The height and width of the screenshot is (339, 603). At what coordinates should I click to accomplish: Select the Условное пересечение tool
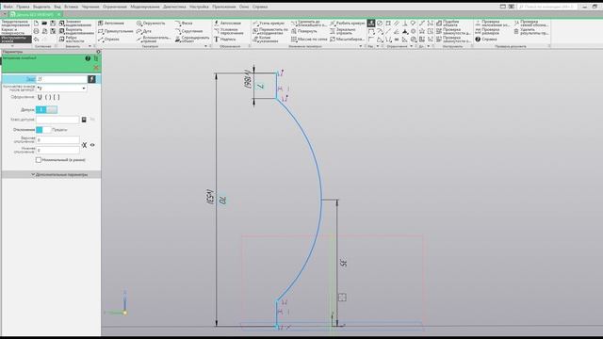[228, 31]
